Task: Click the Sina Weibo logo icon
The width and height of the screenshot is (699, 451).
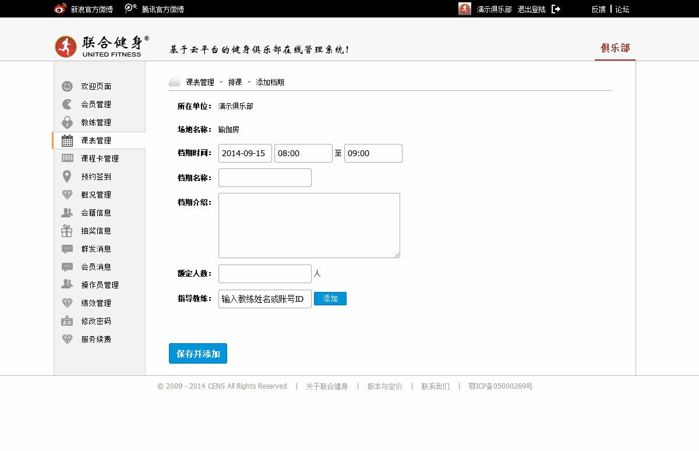Action: 61,9
